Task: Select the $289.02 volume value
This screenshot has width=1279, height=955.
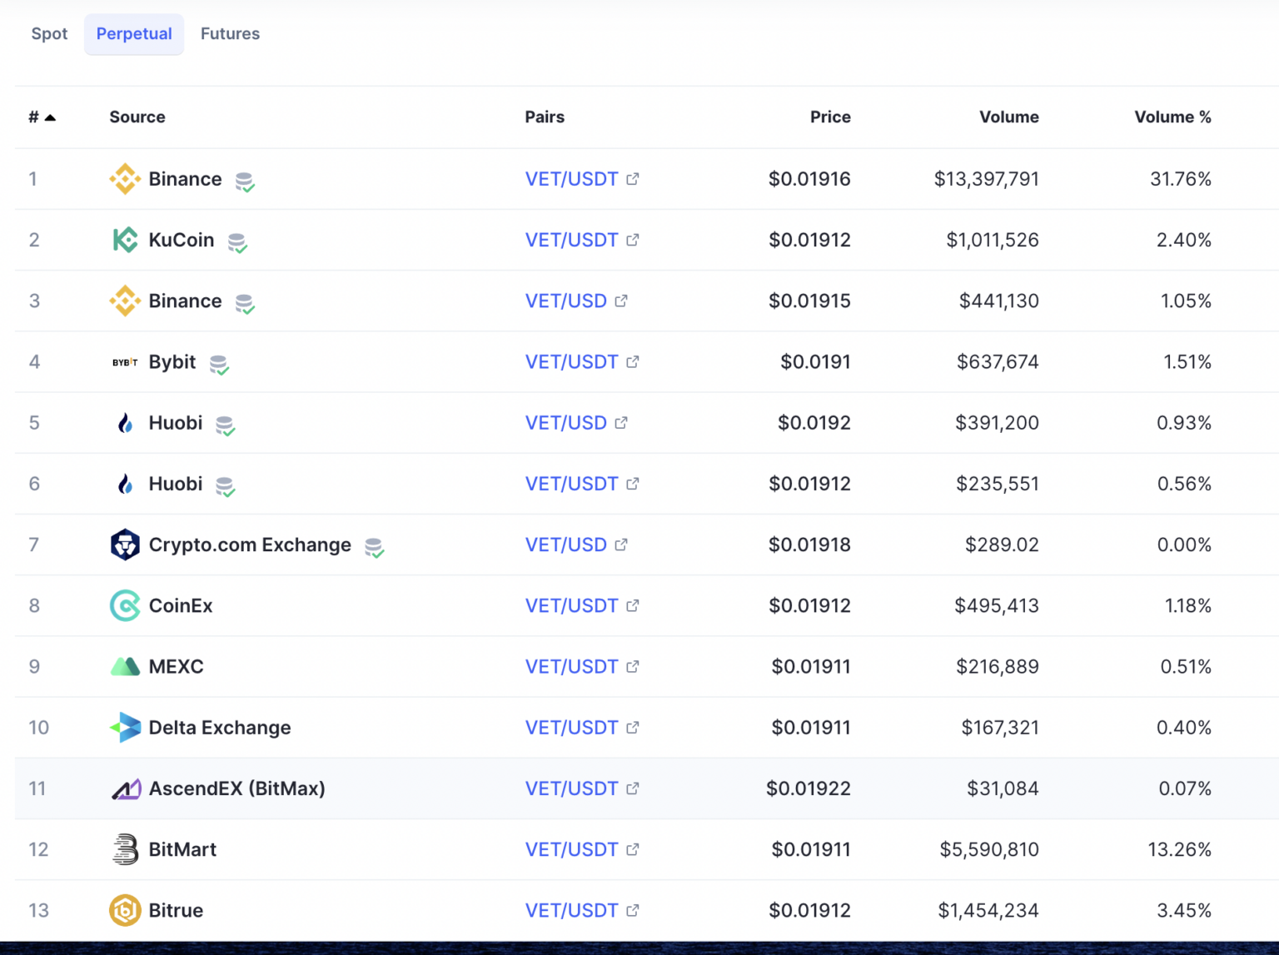Action: (x=1002, y=545)
